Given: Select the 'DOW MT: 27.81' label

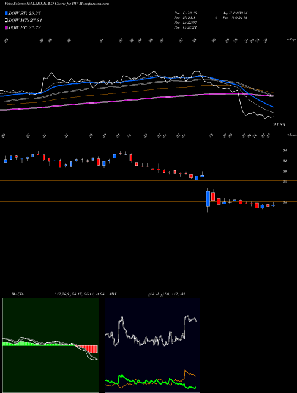Looking at the screenshot, I should point(25,21).
